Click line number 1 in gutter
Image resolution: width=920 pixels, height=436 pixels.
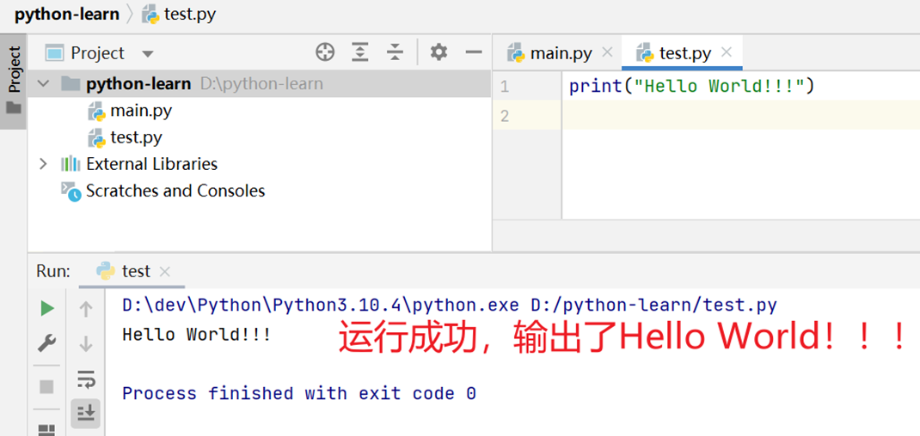505,87
